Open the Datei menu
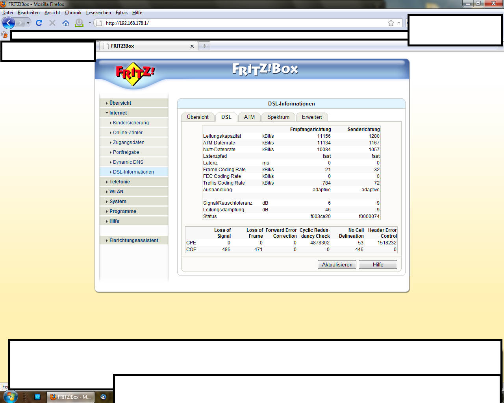Image resolution: width=504 pixels, height=403 pixels. click(x=7, y=13)
